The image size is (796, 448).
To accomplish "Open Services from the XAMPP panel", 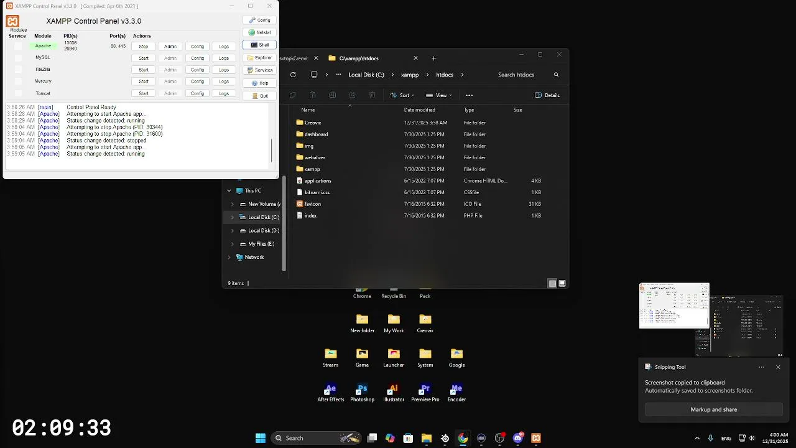I will click(259, 70).
